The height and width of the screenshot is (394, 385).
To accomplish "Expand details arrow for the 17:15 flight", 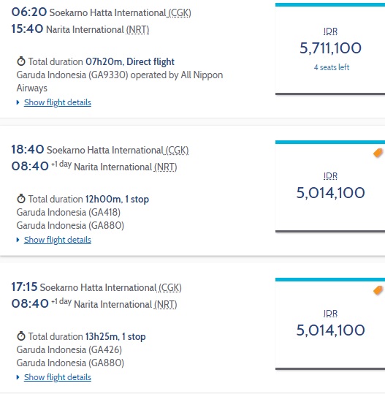I will pos(18,377).
